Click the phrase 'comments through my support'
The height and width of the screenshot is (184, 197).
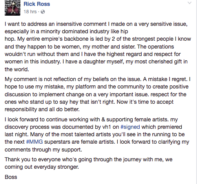coord(43,150)
